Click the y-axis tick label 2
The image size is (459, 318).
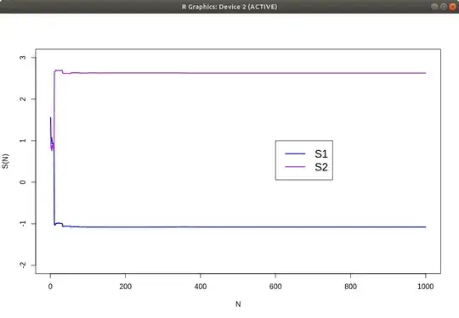pos(23,99)
